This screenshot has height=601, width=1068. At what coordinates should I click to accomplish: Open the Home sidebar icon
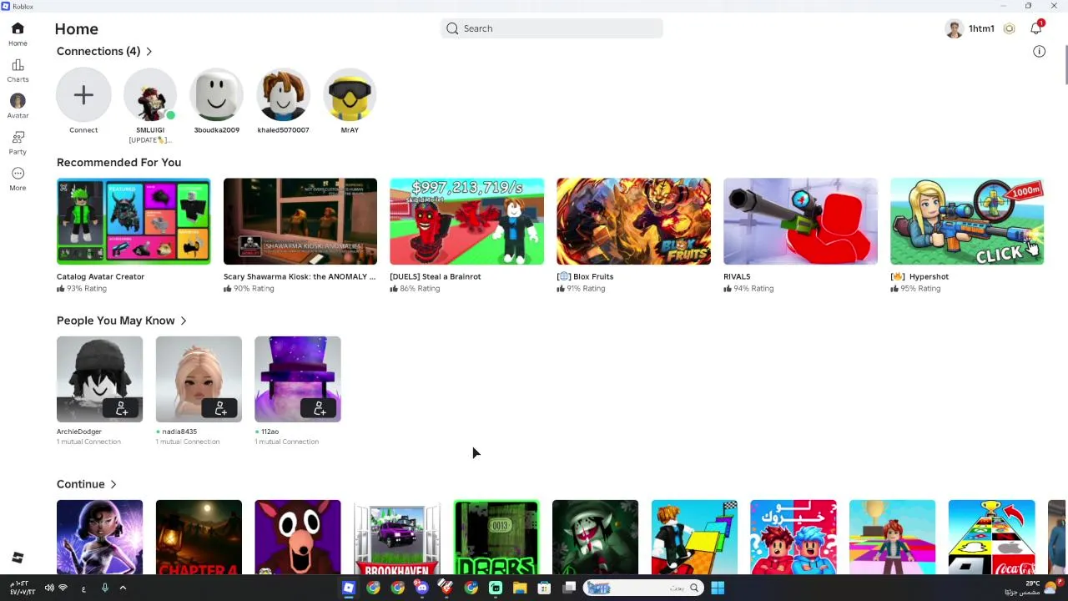point(18,28)
